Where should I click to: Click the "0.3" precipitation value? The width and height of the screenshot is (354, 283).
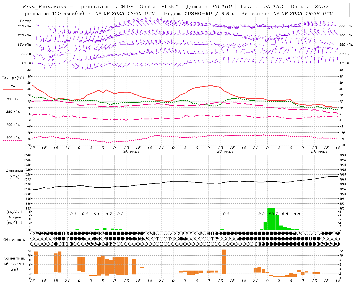tap(297, 214)
